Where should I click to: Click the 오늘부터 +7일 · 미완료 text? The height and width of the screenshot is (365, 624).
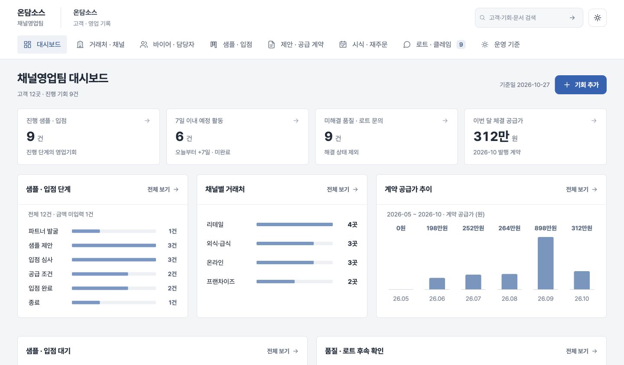[x=203, y=152]
